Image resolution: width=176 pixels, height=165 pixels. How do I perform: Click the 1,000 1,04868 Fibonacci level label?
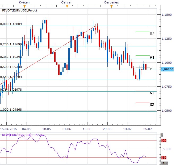[x=11, y=110]
